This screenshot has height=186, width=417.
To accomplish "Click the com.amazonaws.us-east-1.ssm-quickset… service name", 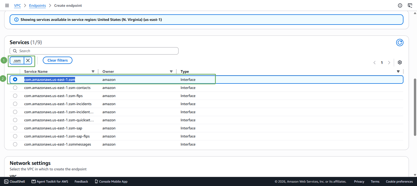I will 59,120.
